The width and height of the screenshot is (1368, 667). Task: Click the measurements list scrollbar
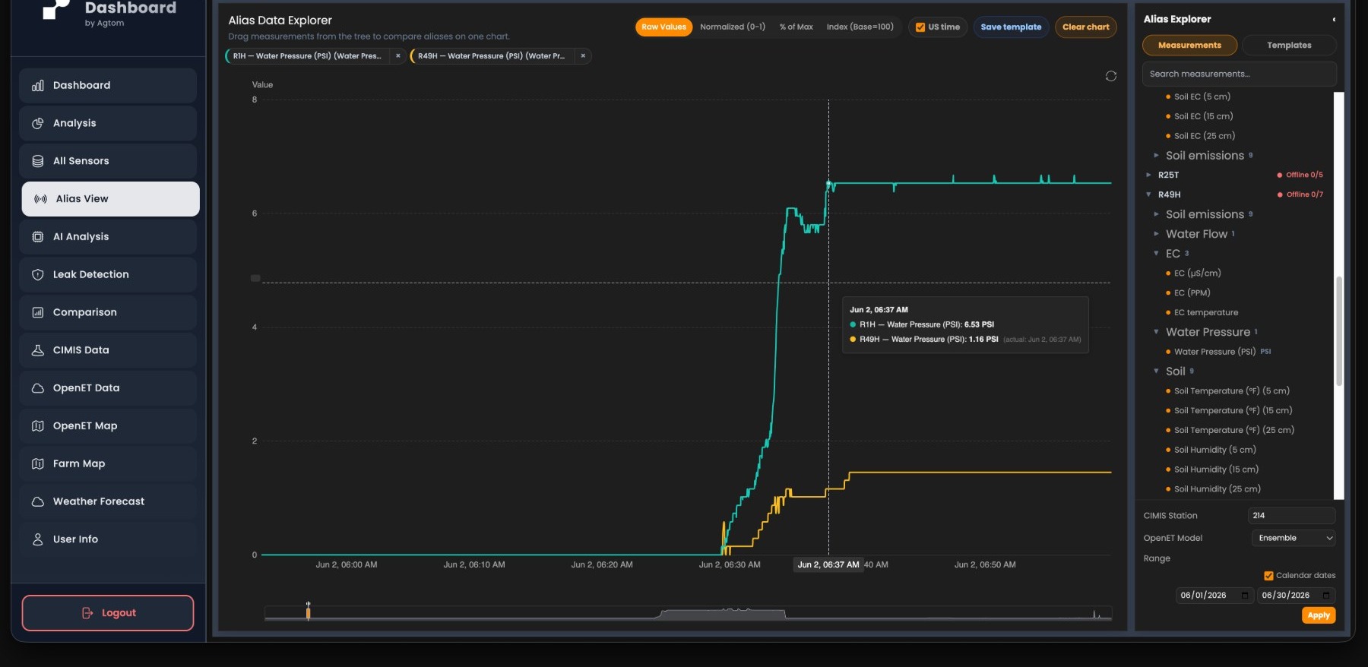coord(1339,332)
